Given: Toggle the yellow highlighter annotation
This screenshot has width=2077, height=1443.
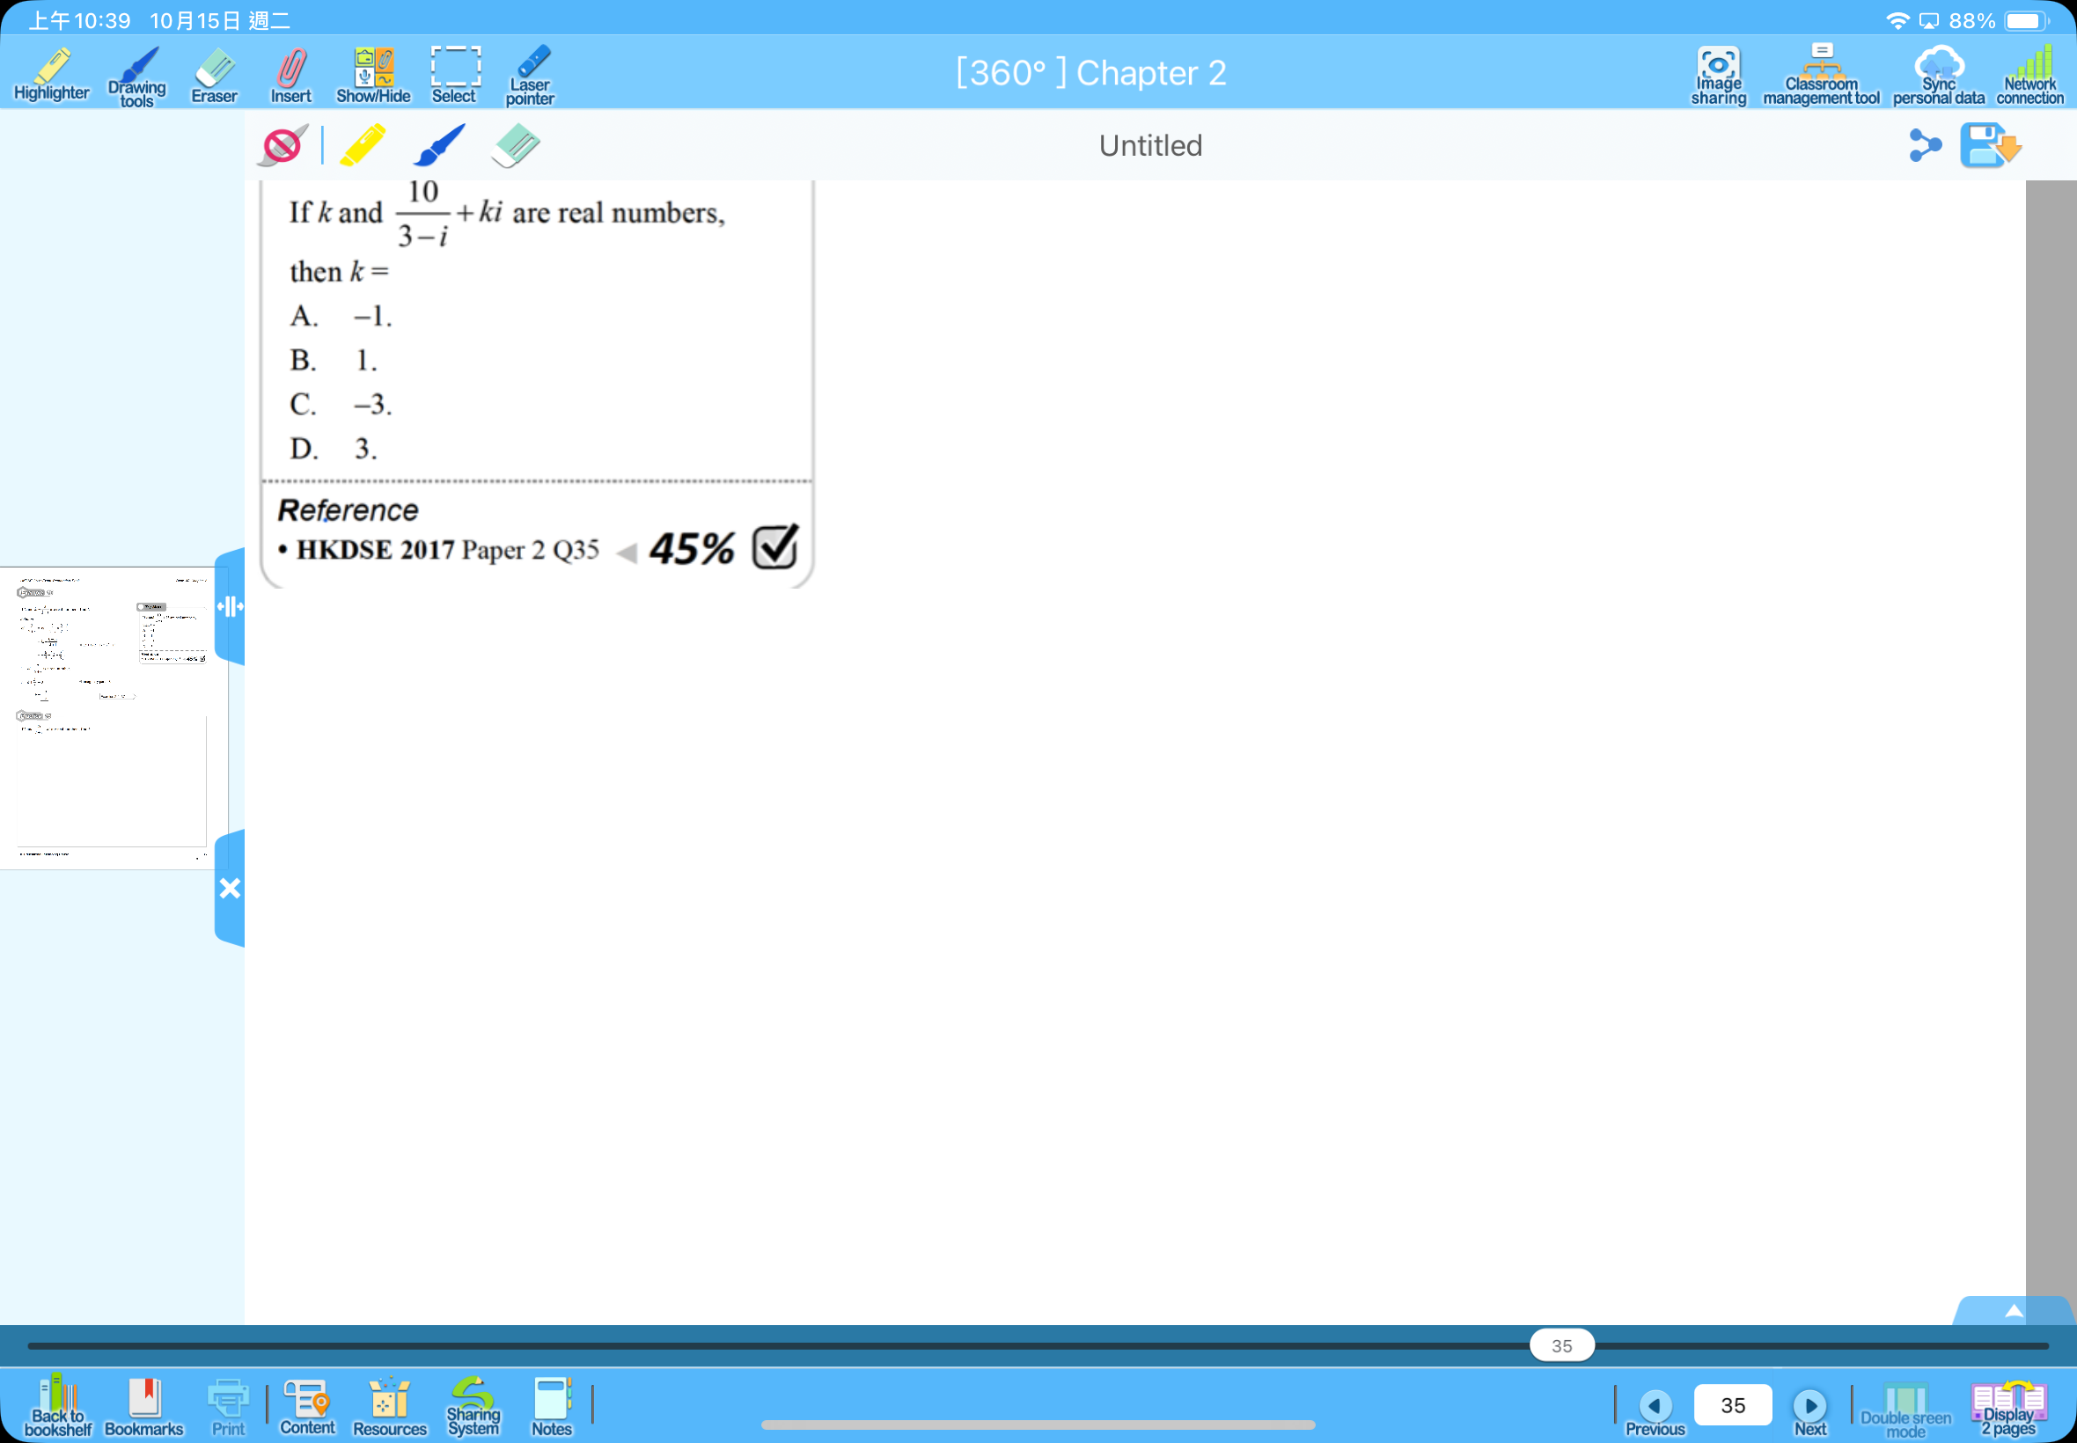Looking at the screenshot, I should pyautogui.click(x=362, y=145).
